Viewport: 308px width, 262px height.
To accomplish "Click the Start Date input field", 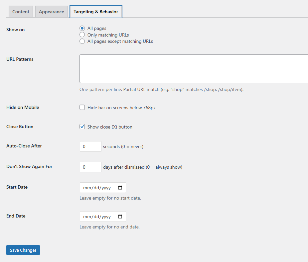I will [x=100, y=188].
